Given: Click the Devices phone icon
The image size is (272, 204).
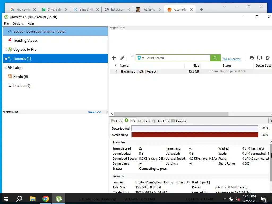Looking at the screenshot, I should point(10,85).
